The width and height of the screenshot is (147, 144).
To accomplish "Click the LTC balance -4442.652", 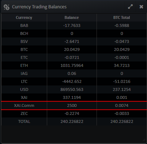I will point(72,81).
